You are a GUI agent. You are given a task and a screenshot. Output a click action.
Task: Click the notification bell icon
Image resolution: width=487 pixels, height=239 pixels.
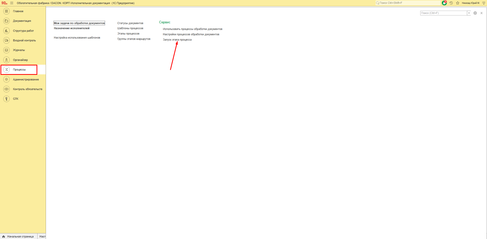pyautogui.click(x=444, y=3)
